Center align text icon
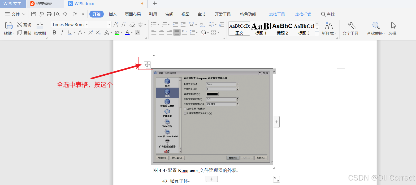416x185 pixels. pos(162,33)
